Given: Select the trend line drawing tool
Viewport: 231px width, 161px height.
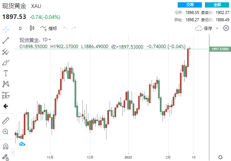Looking at the screenshot, I should 6,40.
